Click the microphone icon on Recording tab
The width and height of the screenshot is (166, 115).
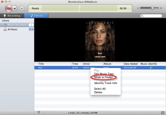pos(5,16)
